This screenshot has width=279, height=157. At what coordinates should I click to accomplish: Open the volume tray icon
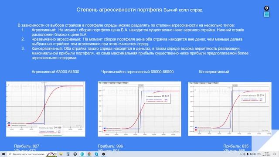point(255,154)
